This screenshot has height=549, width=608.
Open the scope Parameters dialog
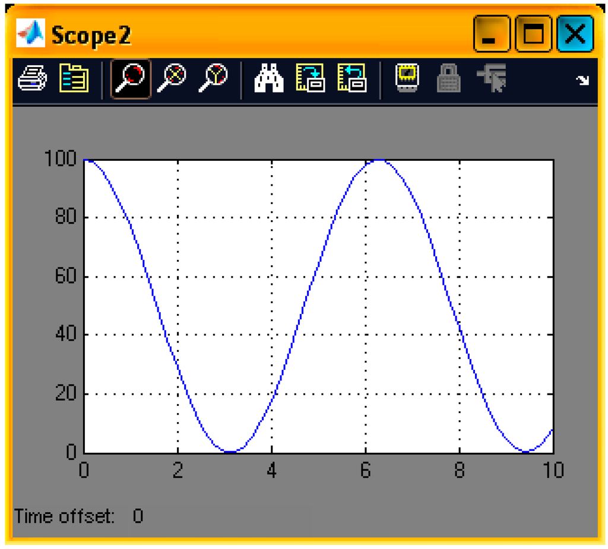click(x=74, y=78)
